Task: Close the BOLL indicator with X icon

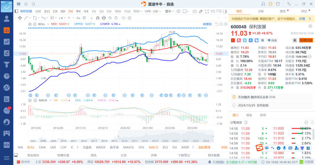Action: [x=35, y=24]
